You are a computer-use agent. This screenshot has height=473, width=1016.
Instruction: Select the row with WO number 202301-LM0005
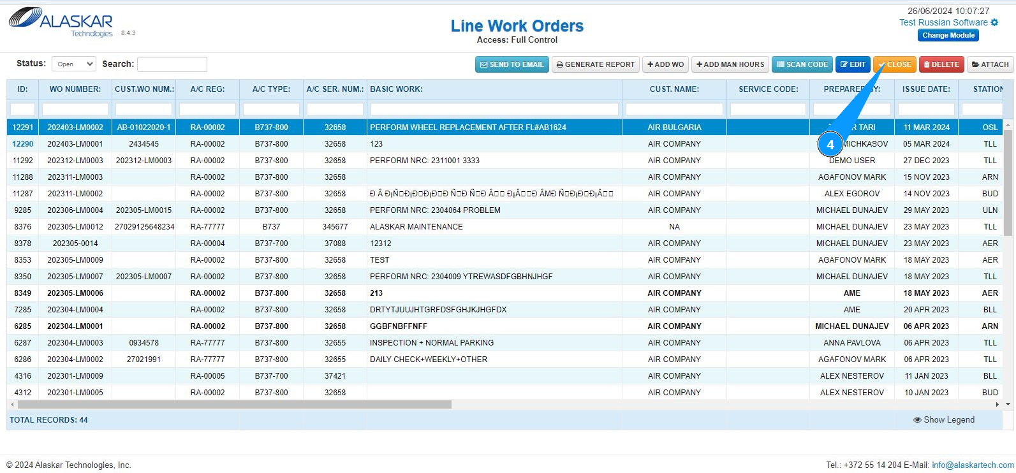coord(504,393)
